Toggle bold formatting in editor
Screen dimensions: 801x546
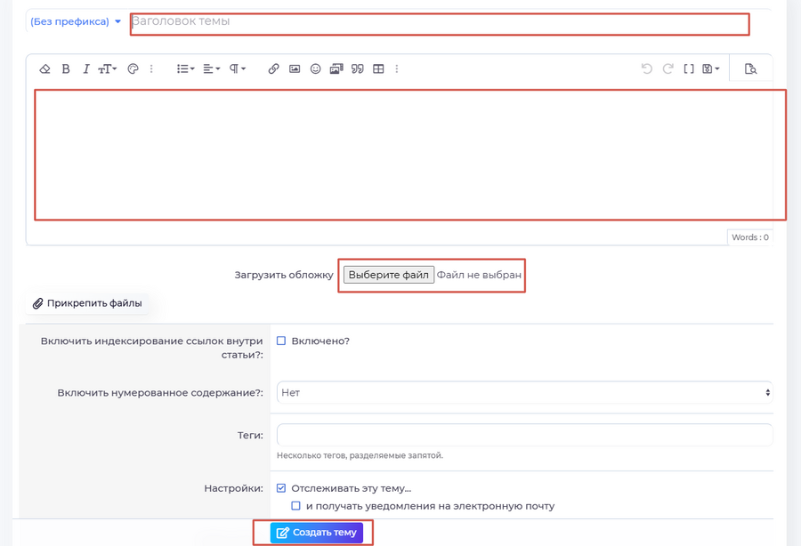click(x=66, y=68)
